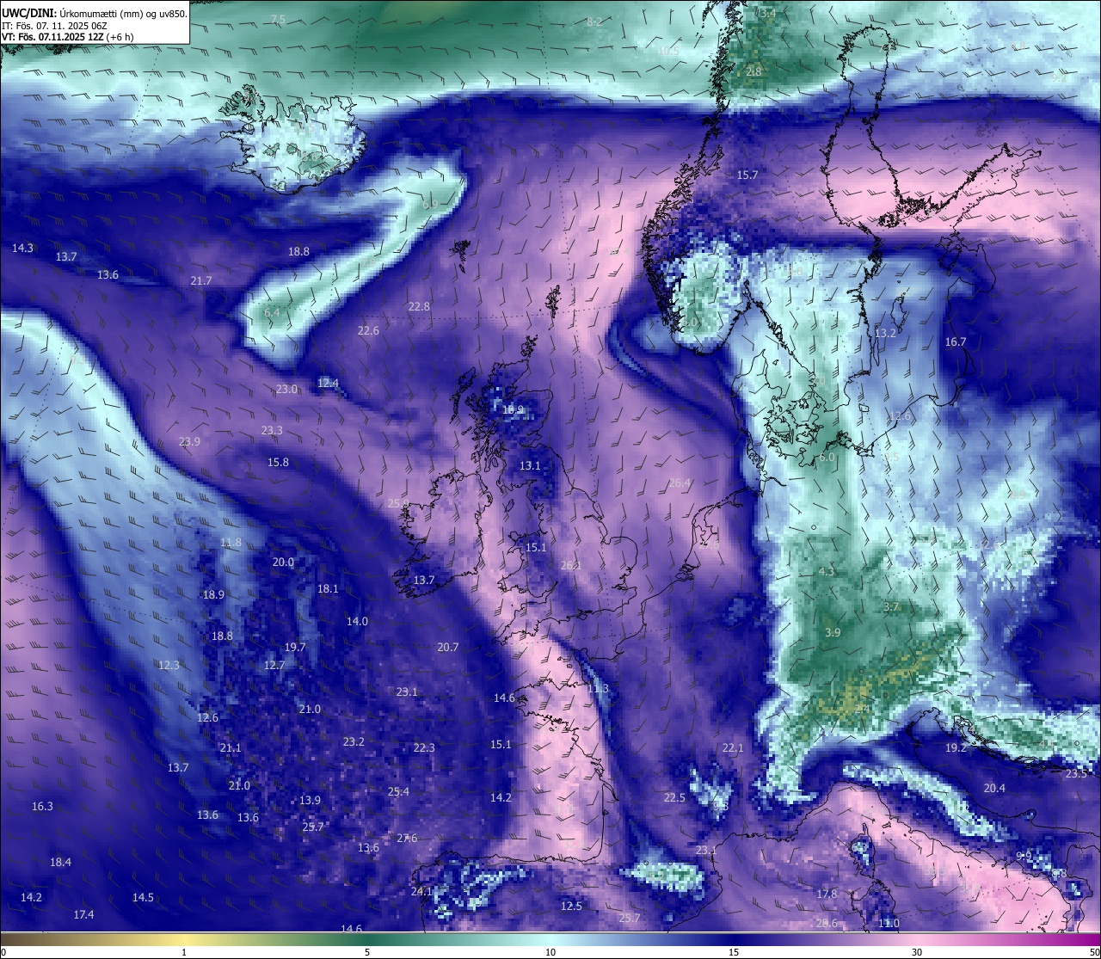
Task: Click the 16.7 value over the Baltic
Action: pyautogui.click(x=956, y=341)
